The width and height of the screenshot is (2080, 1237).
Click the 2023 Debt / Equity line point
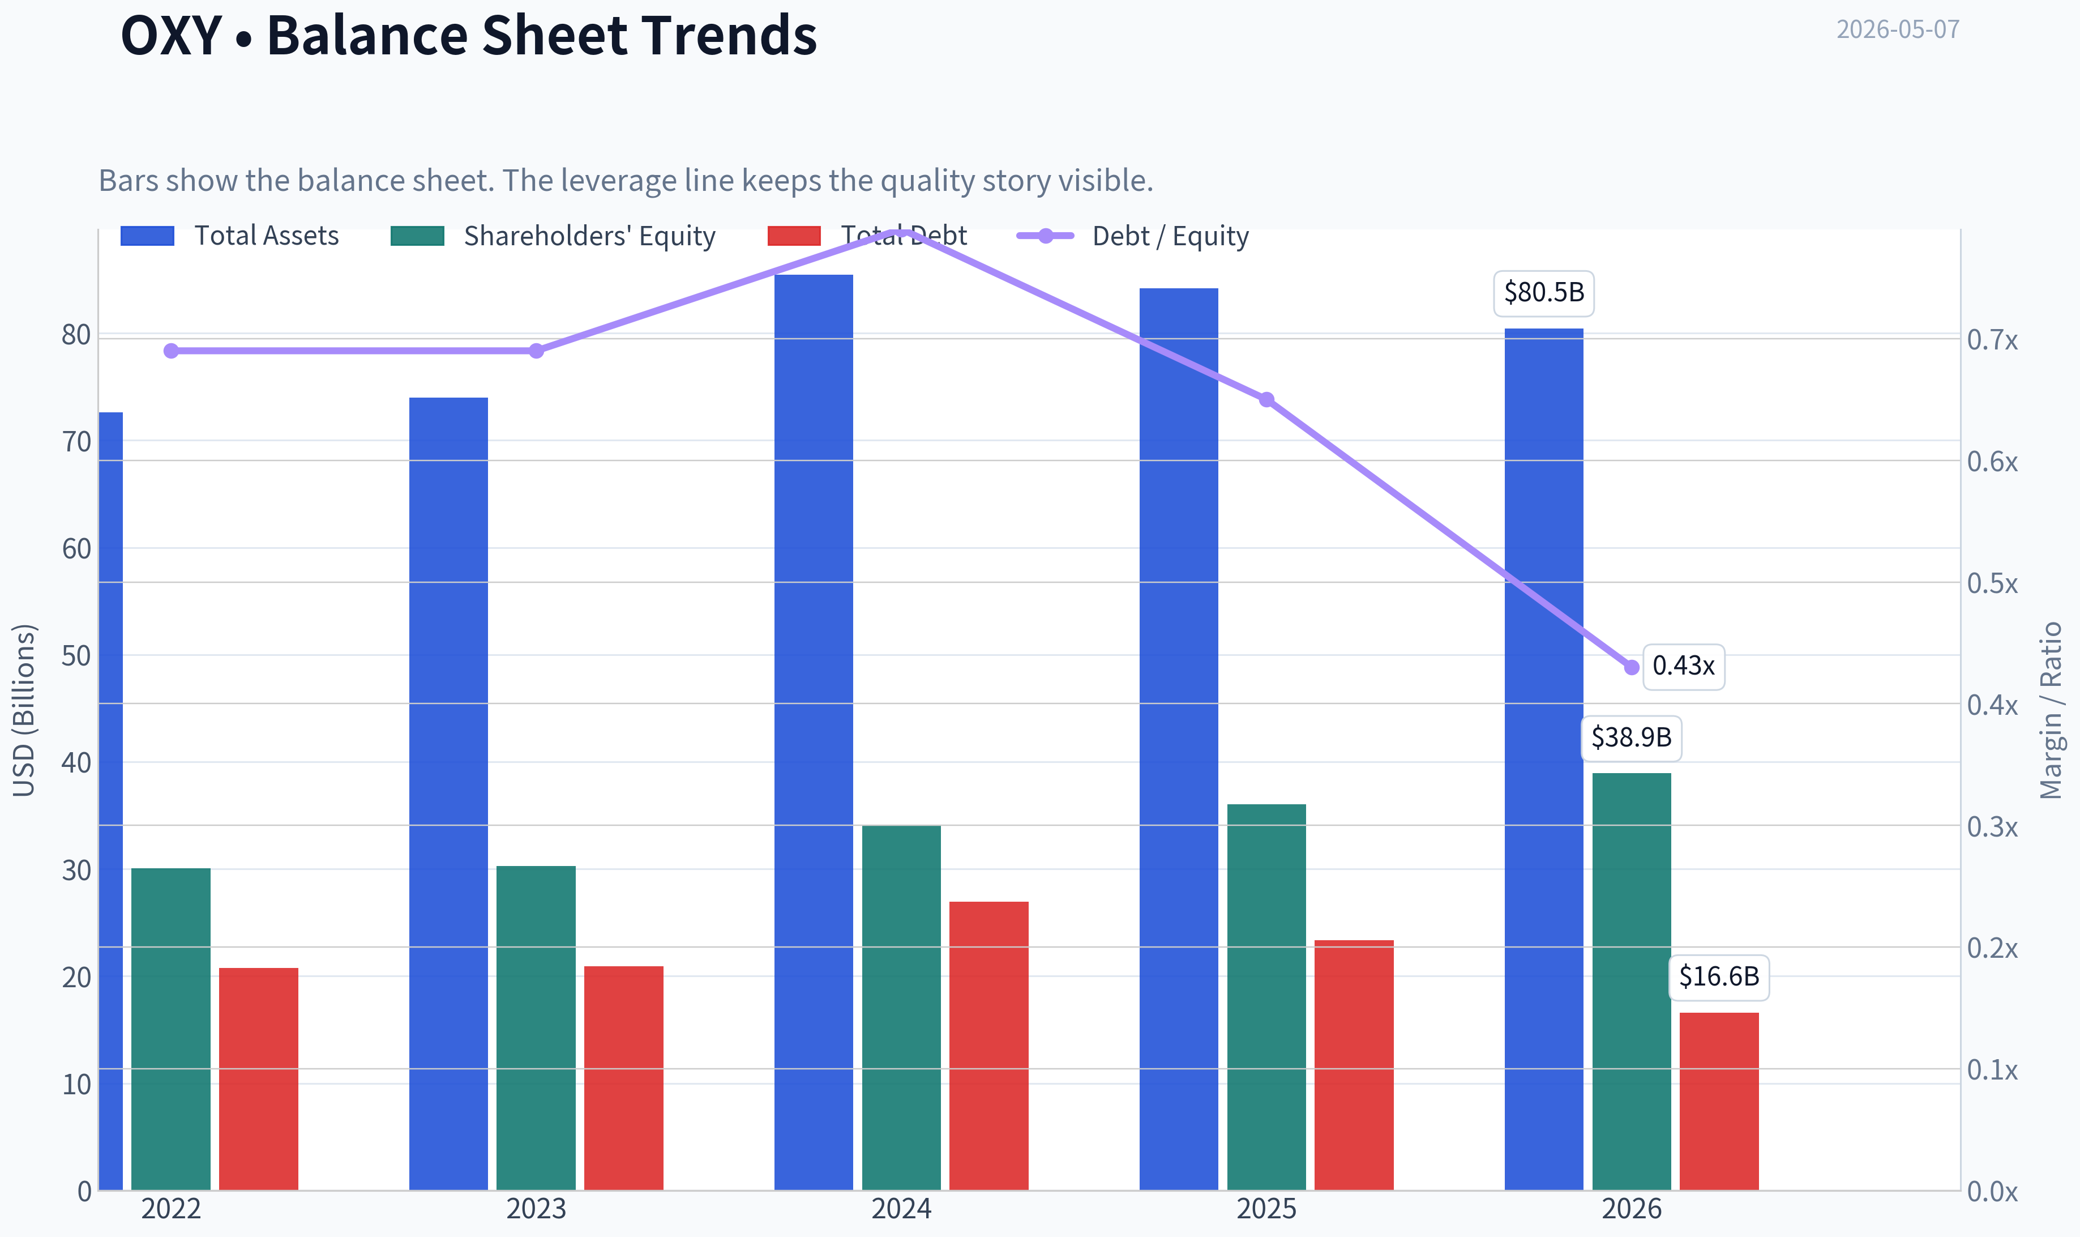536,351
